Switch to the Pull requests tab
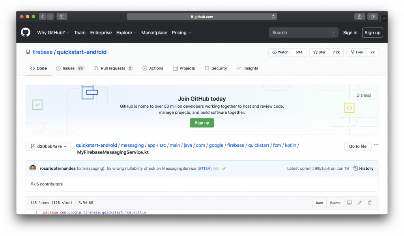 coord(113,68)
